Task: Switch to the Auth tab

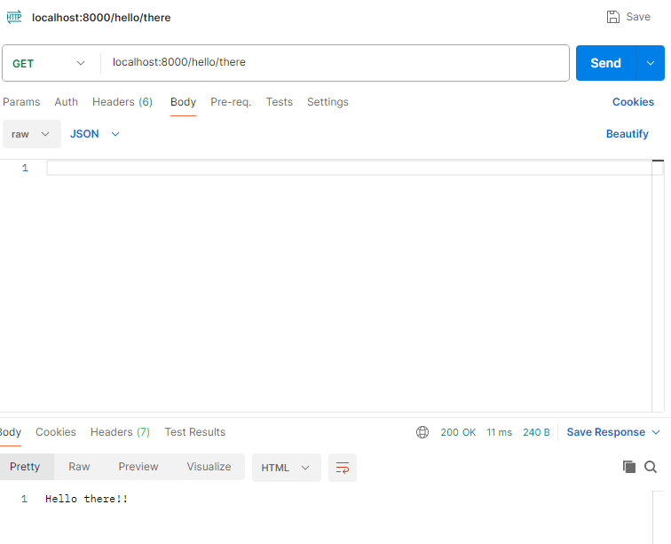Action: click(x=67, y=102)
